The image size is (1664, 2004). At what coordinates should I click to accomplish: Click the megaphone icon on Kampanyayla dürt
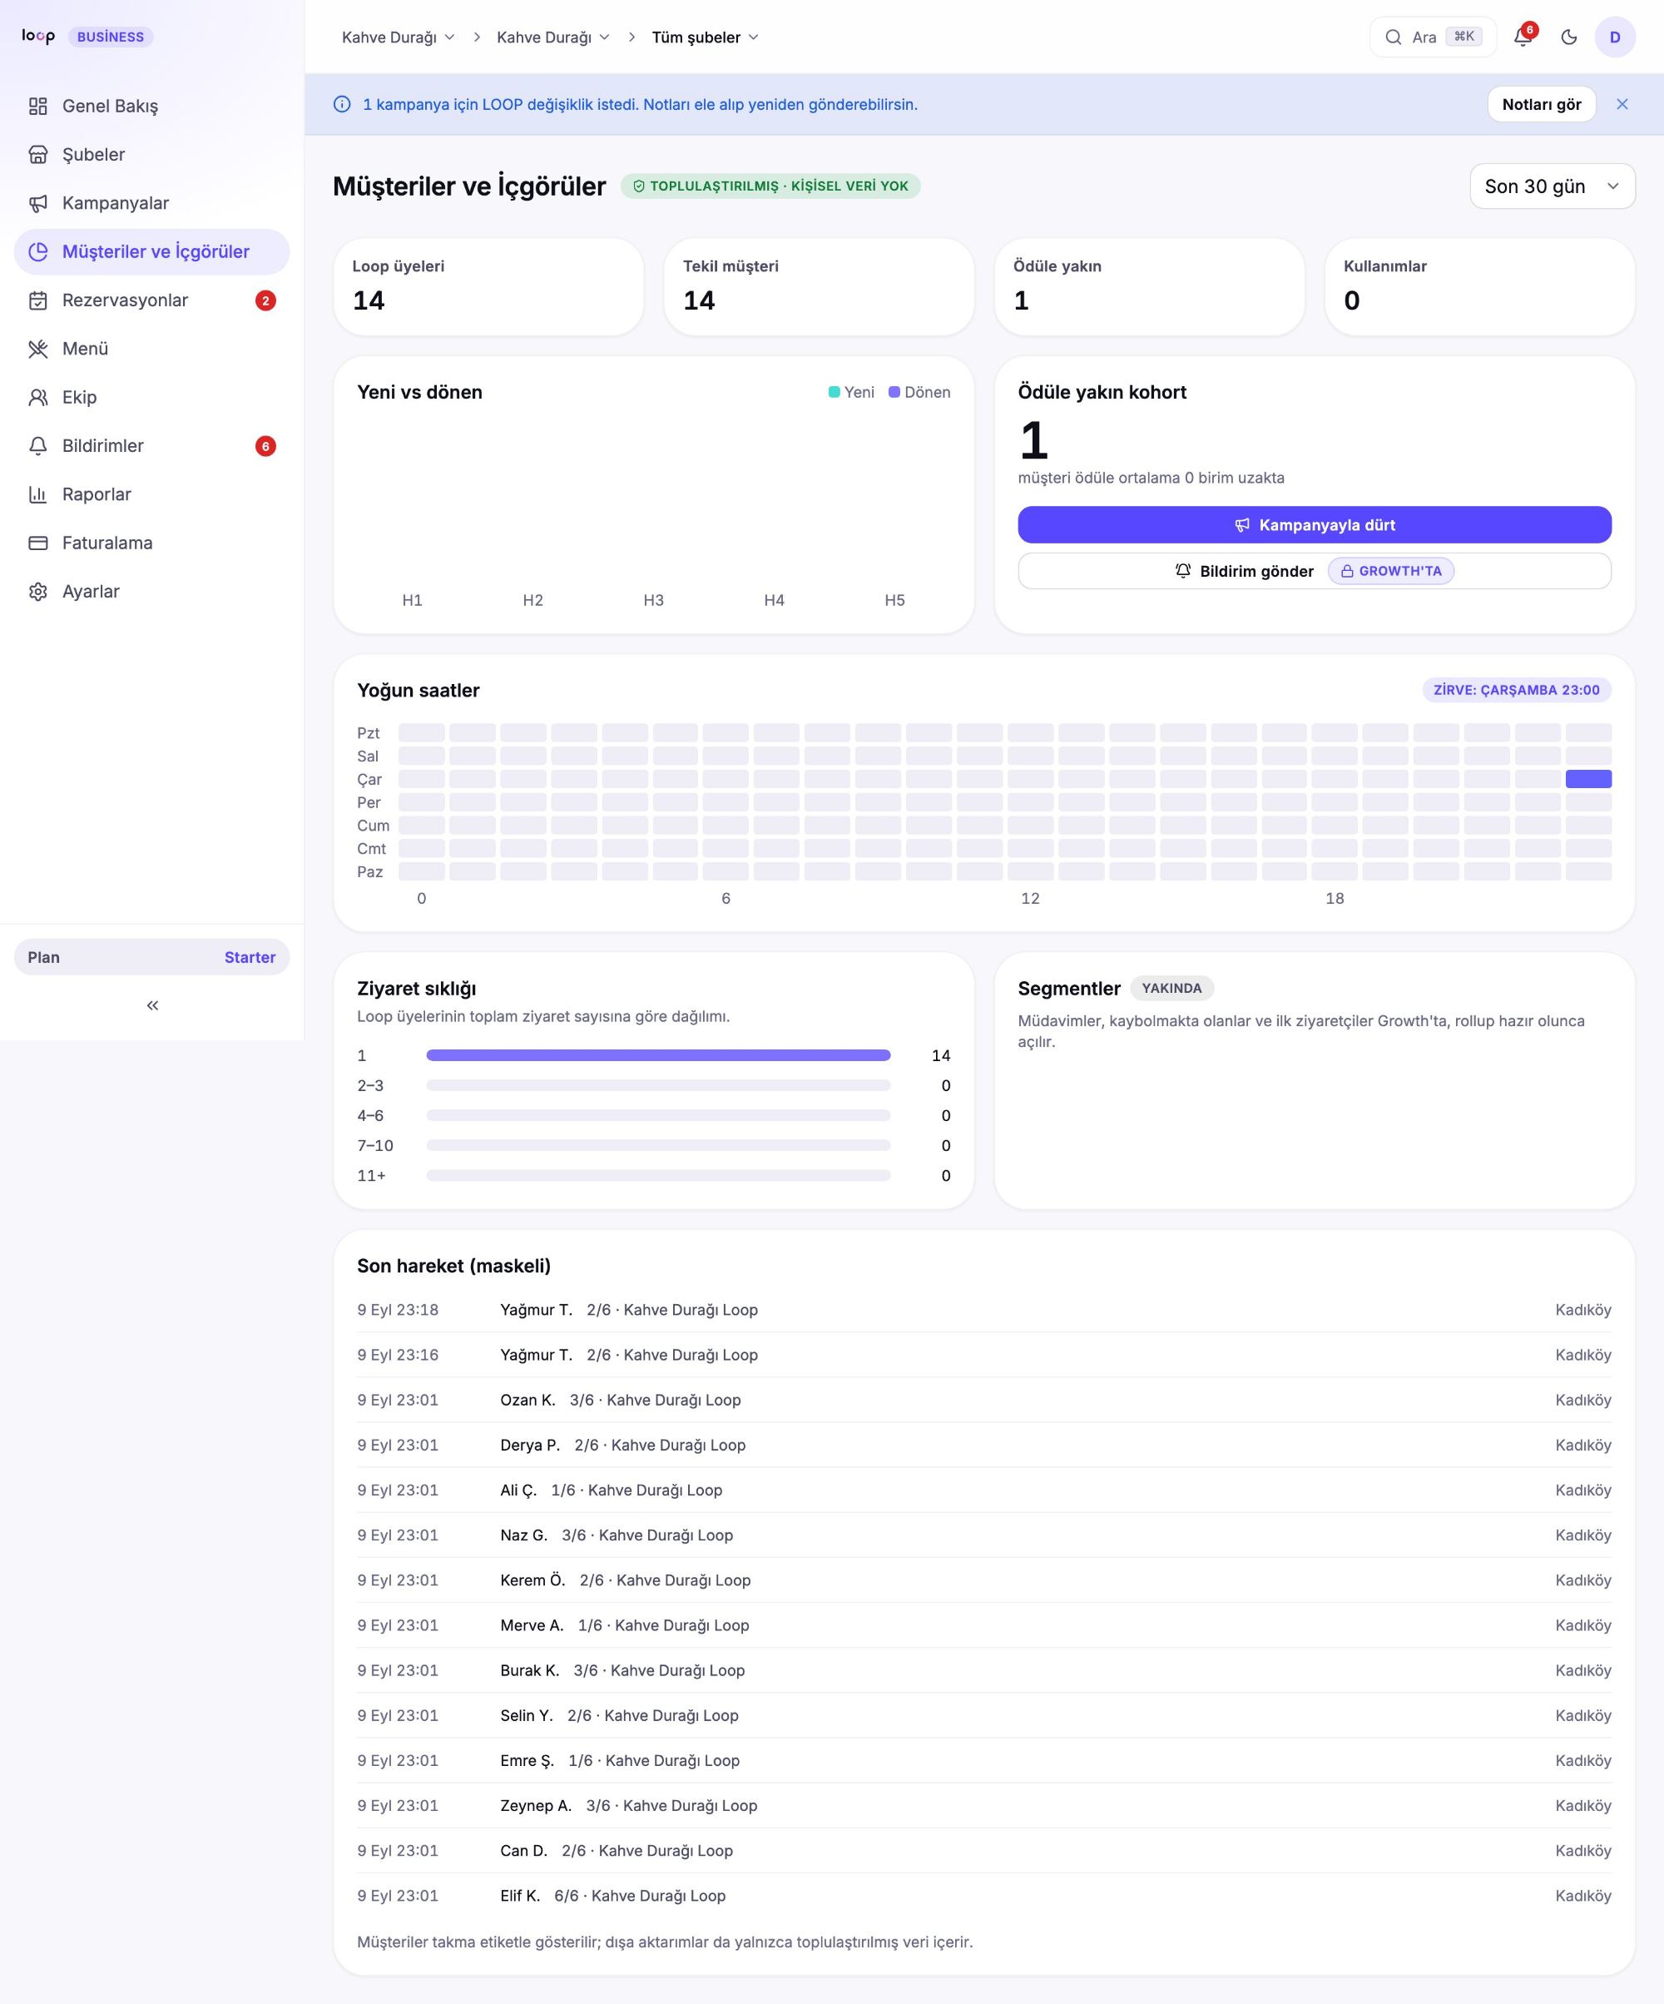click(1242, 525)
